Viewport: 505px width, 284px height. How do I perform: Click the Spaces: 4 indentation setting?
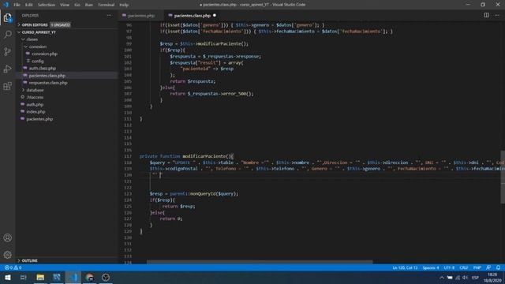[x=431, y=267]
